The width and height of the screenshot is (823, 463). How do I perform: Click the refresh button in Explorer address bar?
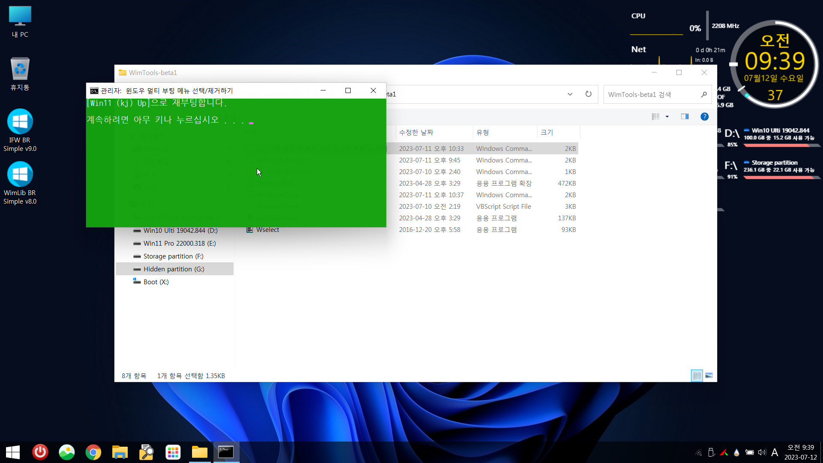(589, 94)
